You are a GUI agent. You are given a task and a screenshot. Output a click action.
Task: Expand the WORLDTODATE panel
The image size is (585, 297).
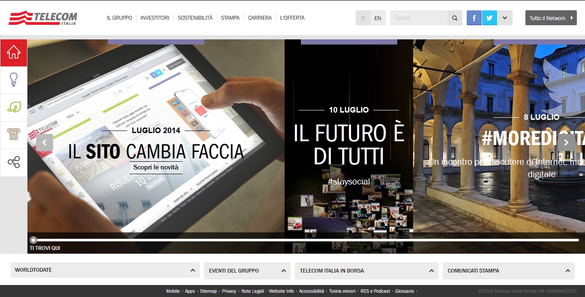tap(105, 270)
